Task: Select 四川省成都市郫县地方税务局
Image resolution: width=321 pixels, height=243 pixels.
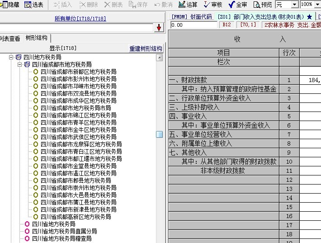Action: click(x=76, y=180)
